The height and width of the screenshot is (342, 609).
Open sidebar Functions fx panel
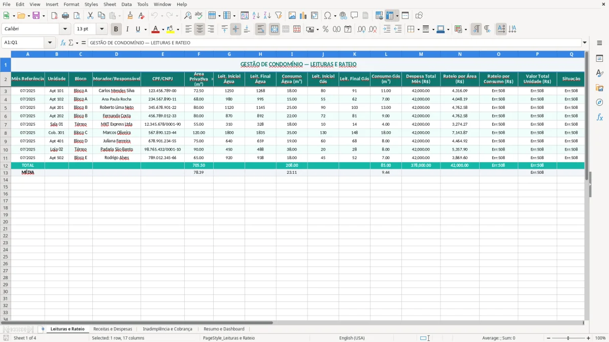pyautogui.click(x=599, y=118)
